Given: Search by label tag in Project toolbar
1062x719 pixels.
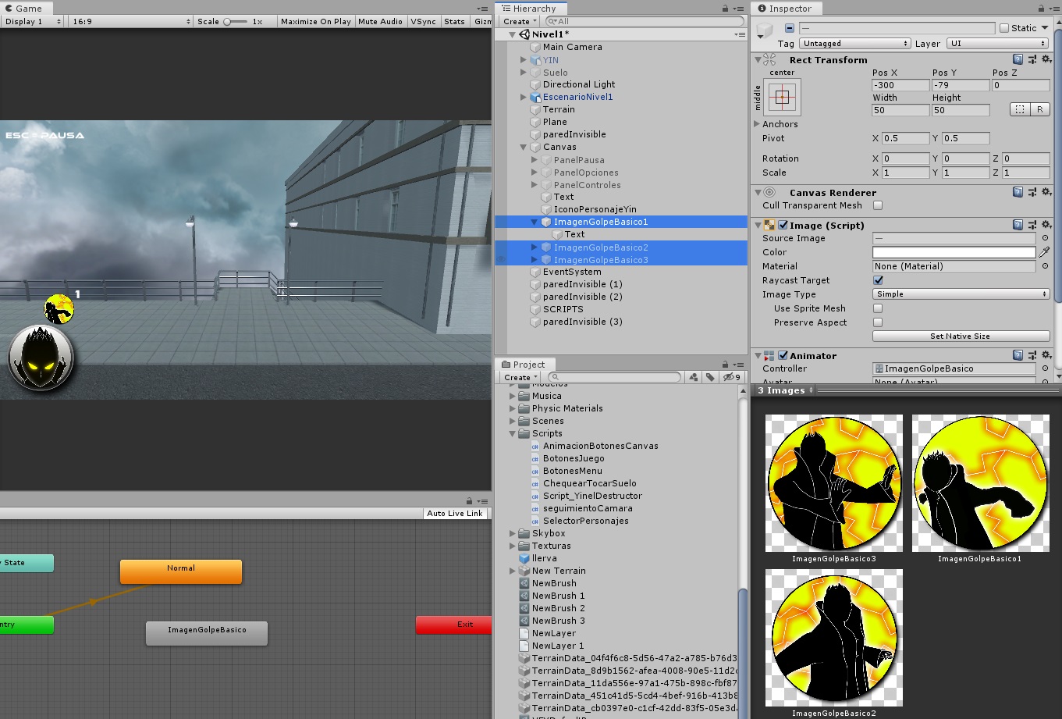Looking at the screenshot, I should coord(710,377).
